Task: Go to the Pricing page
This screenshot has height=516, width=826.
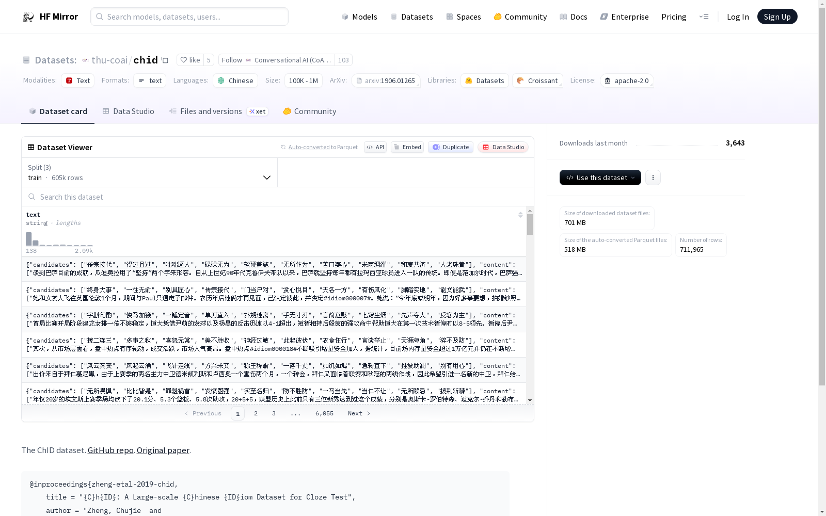Action: pyautogui.click(x=674, y=17)
